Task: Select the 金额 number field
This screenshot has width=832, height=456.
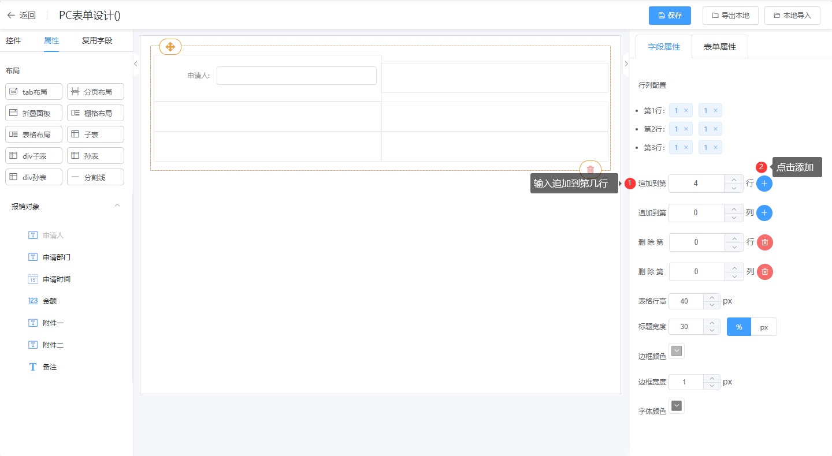Action: click(x=42, y=301)
